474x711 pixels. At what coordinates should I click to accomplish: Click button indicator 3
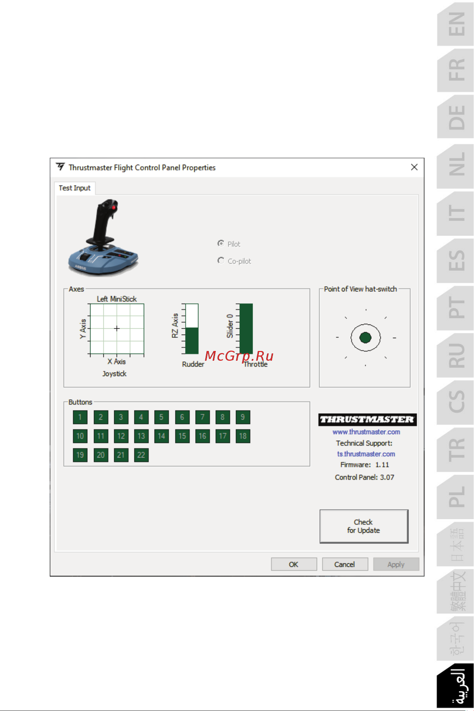[121, 417]
